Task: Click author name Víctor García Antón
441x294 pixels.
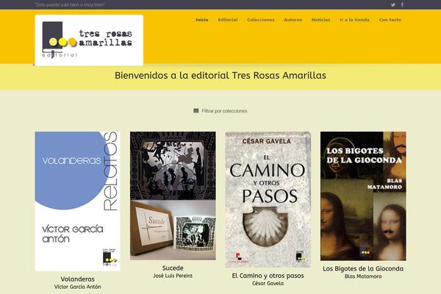Action: 78,287
